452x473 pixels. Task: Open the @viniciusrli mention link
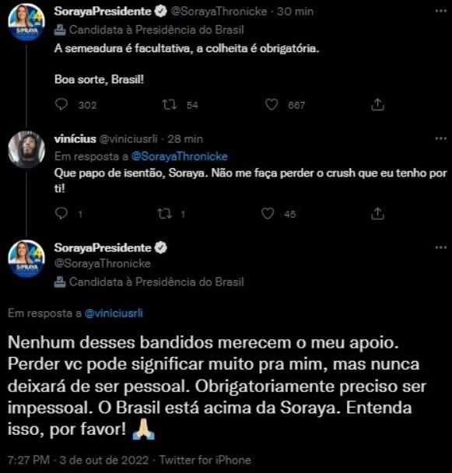click(114, 313)
